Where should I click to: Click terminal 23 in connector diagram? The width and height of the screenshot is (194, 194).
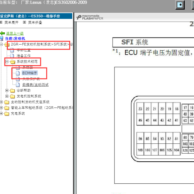pyautogui.click(x=140, y=108)
